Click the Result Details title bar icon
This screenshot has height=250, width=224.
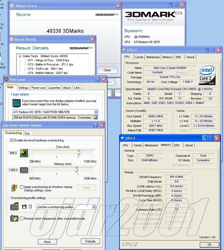[x=11, y=39]
